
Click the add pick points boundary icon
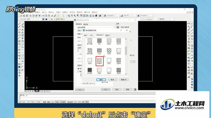(118, 27)
